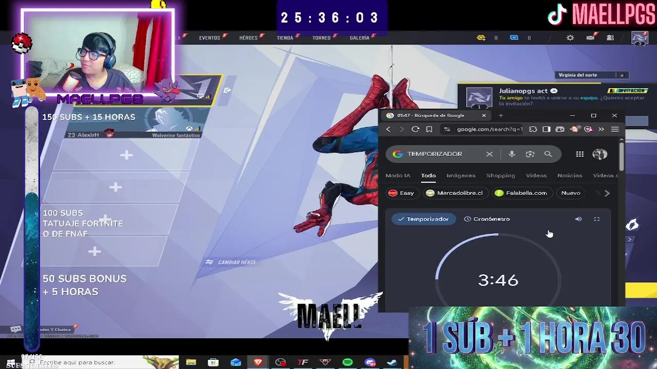Image resolution: width=657 pixels, height=369 pixels.
Task: Open Brave browser taskbar icon
Action: click(258, 362)
